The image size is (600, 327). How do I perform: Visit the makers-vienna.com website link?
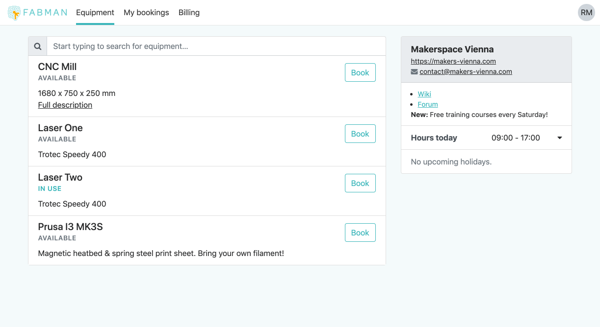(453, 61)
